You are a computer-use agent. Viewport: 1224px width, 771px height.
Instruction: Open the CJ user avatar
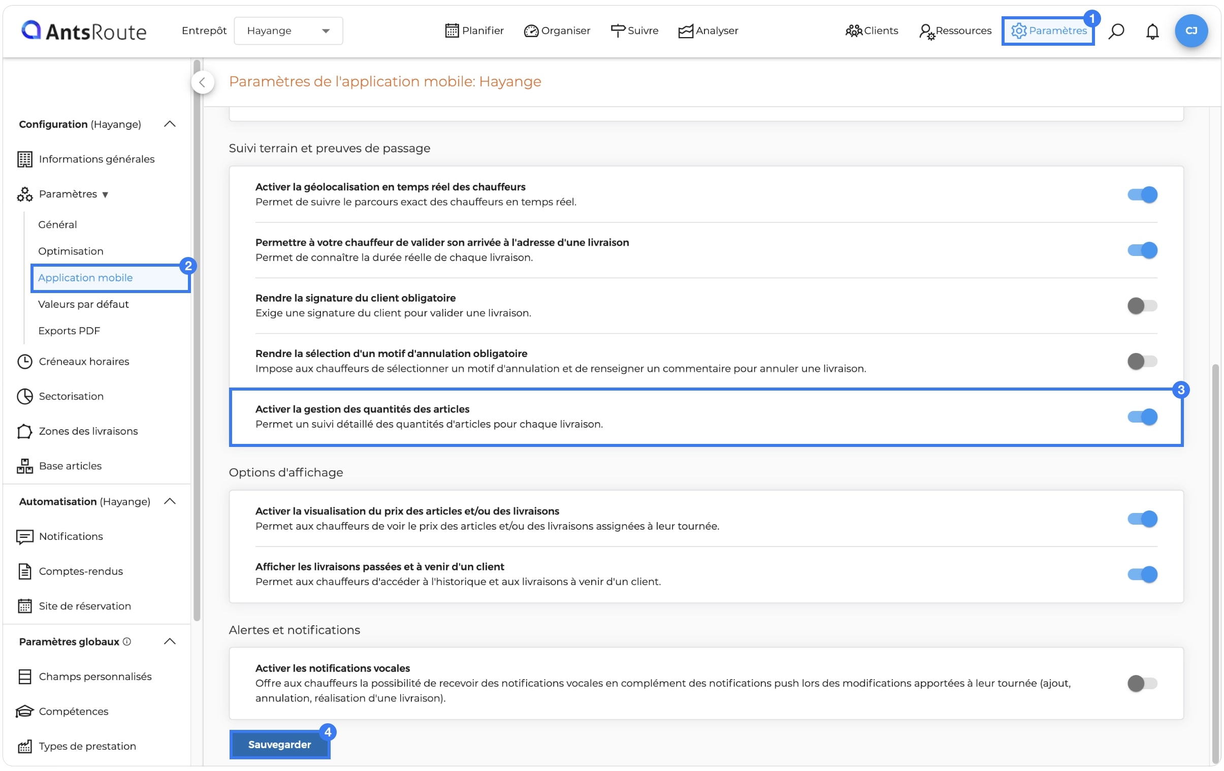coord(1191,31)
